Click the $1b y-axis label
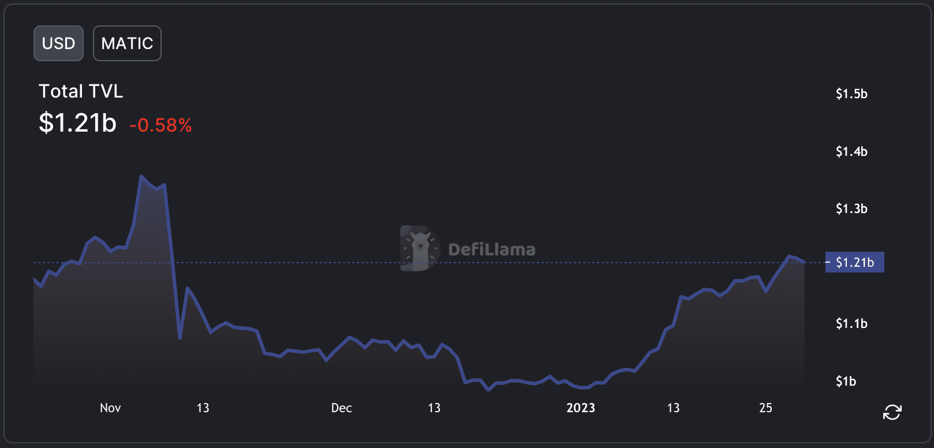This screenshot has height=448, width=934. [846, 381]
